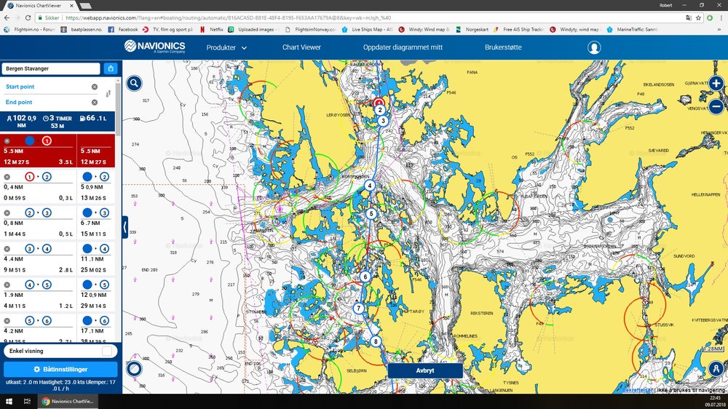This screenshot has width=728, height=409.
Task: Switch to Navionics ChartViewer browser tab
Action: tap(39, 6)
